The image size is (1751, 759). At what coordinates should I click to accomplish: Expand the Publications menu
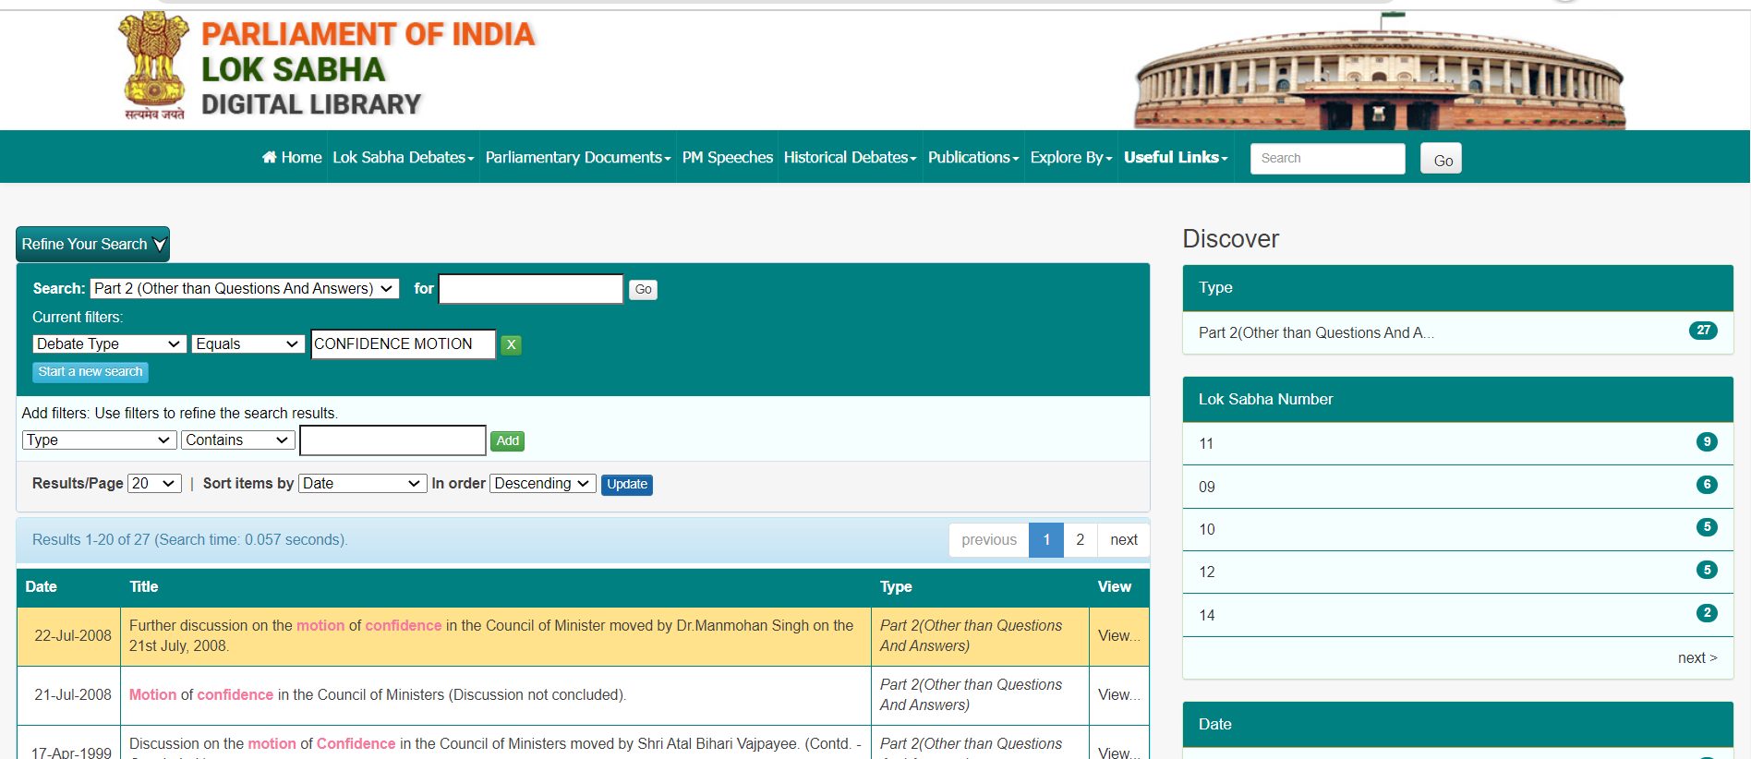pyautogui.click(x=973, y=158)
